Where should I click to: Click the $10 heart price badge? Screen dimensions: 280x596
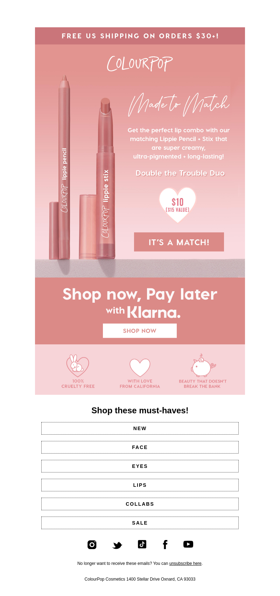pyautogui.click(x=177, y=205)
